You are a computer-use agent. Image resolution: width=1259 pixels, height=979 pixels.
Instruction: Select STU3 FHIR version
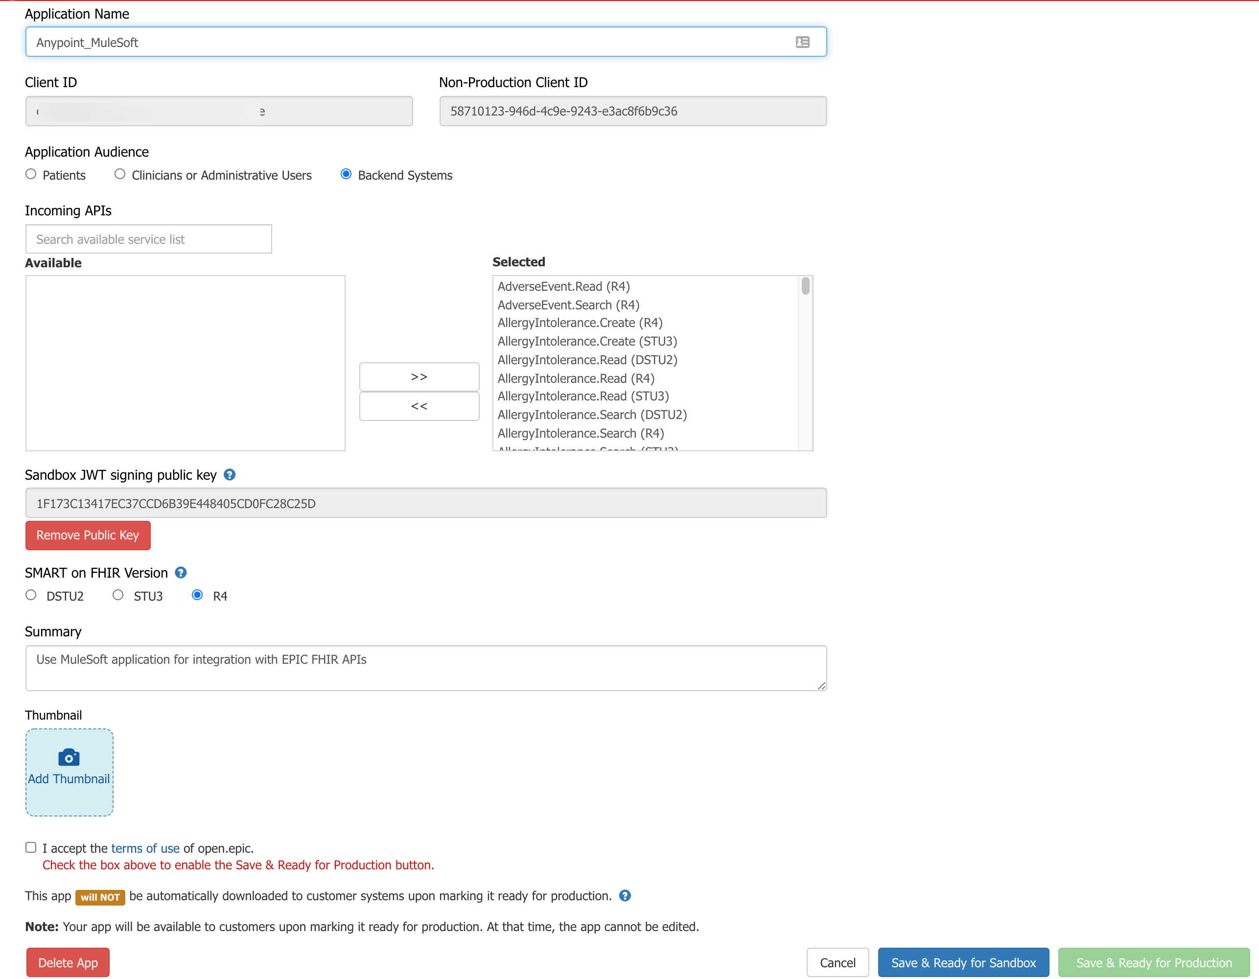pyautogui.click(x=118, y=595)
